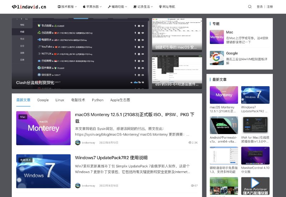Click the Windows 7 article cover image
Image resolution: width=286 pixels, height=197 pixels.
[43, 171]
